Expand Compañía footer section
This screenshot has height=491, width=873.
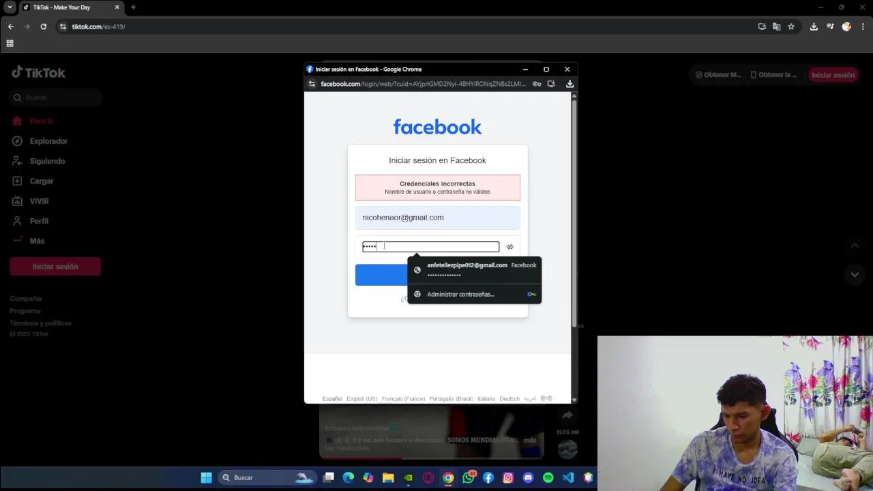(25, 299)
